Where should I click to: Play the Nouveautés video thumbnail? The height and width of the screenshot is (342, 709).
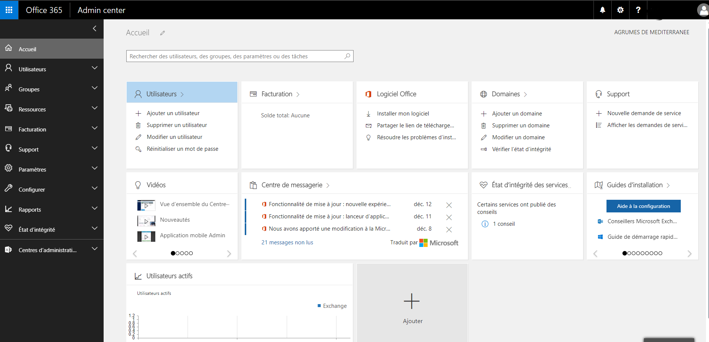click(146, 221)
